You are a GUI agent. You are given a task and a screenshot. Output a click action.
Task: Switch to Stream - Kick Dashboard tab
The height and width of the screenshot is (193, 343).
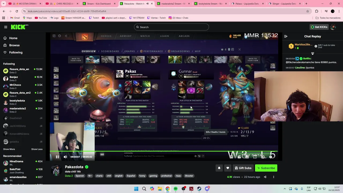pyautogui.click(x=99, y=4)
